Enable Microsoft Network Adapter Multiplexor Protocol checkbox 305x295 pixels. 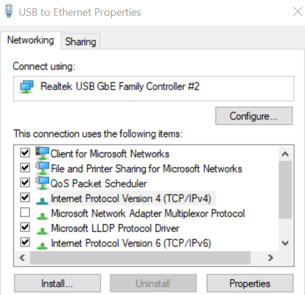[25, 212]
